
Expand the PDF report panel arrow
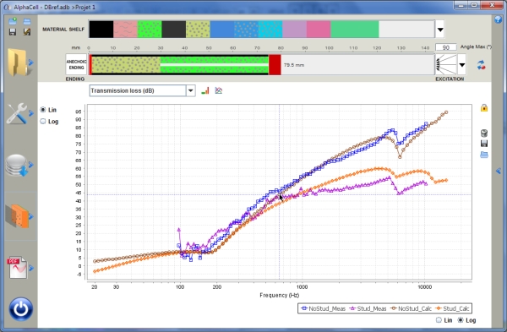(x=31, y=268)
